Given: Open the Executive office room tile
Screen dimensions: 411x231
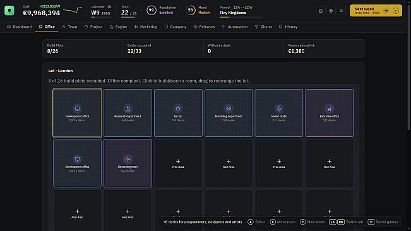Looking at the screenshot, I should (x=329, y=113).
